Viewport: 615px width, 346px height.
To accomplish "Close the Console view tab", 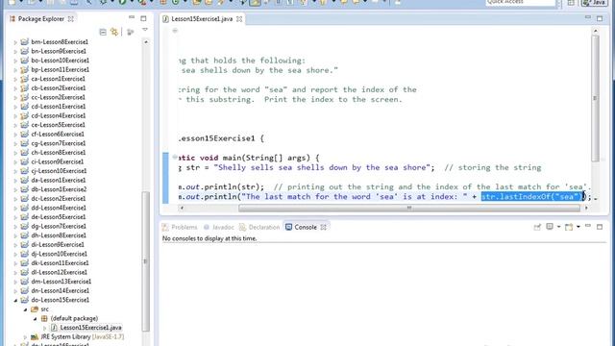I will (x=323, y=227).
